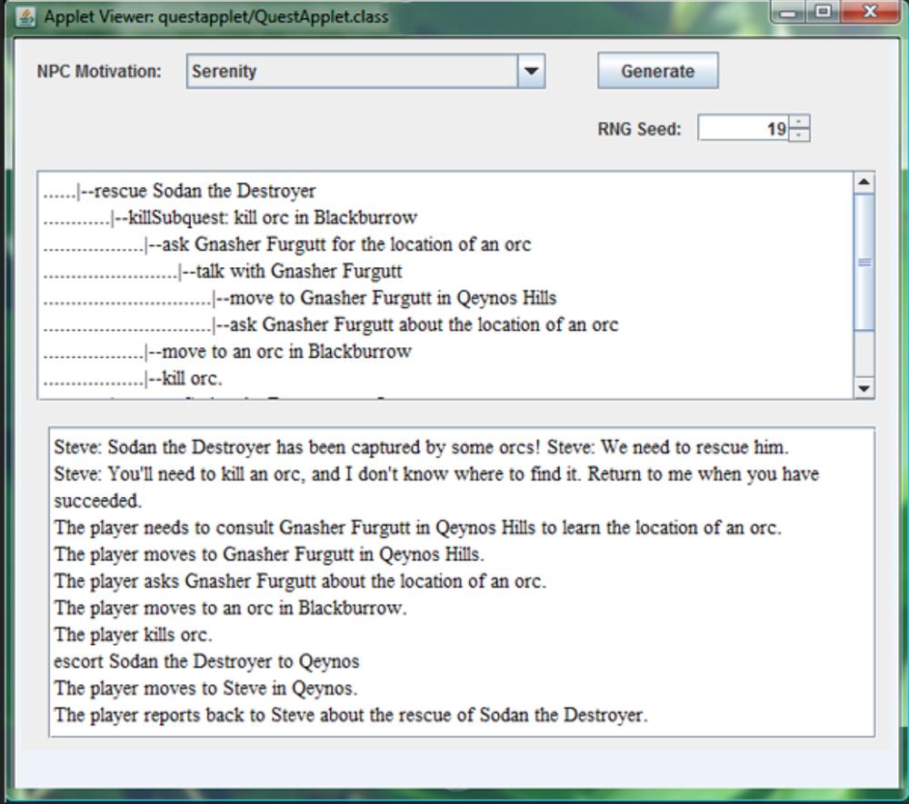
Task: Click 'The player asks Gnasher Furgutt' line
Action: pyautogui.click(x=300, y=581)
